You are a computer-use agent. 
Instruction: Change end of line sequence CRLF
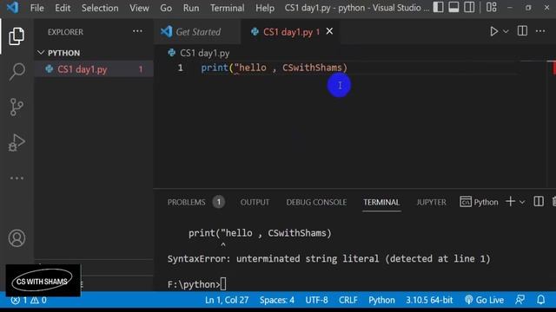[347, 301]
